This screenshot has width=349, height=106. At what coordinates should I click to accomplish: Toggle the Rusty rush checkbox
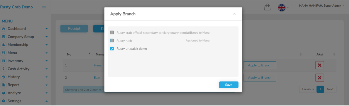coord(112,40)
